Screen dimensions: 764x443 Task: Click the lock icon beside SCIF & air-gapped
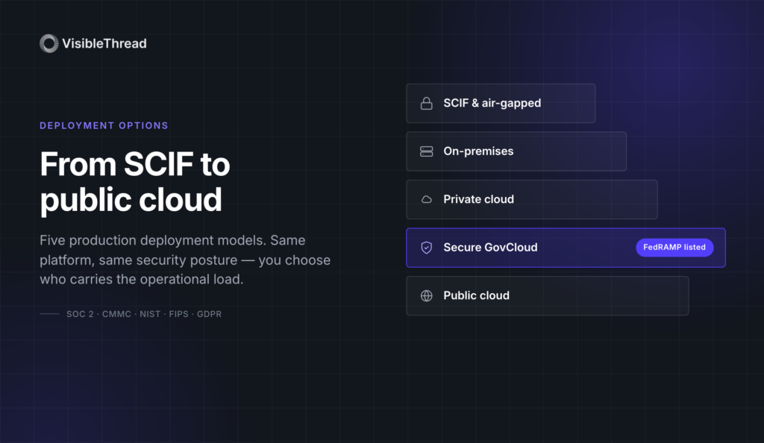(426, 103)
